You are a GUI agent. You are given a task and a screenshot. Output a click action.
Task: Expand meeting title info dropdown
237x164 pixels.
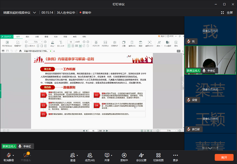[35, 12]
